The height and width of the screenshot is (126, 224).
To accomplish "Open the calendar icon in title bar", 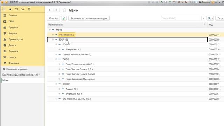I will (x=174, y=2).
